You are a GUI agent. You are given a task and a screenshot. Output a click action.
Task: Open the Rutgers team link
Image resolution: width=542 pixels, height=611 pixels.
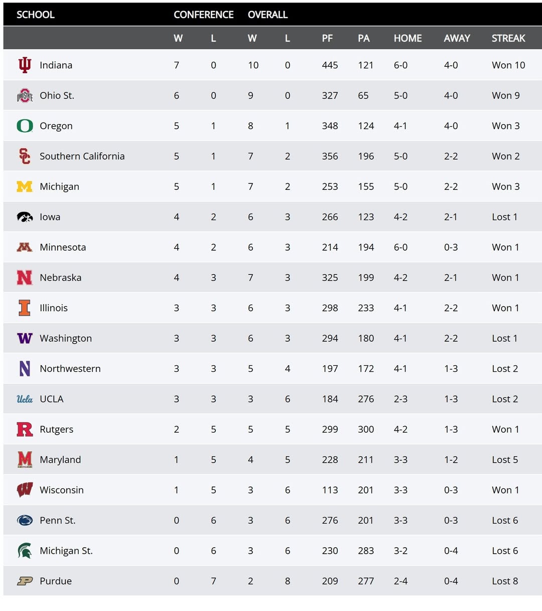(56, 429)
